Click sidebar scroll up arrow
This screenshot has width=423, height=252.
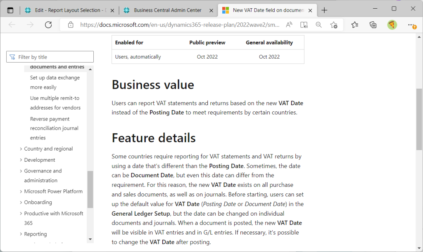90,69
